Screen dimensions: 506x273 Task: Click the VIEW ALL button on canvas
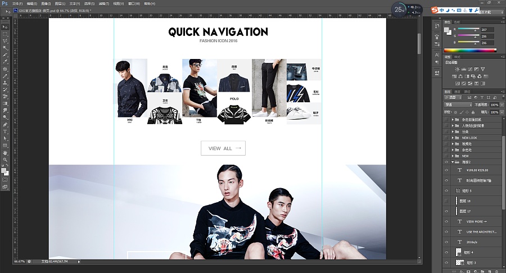(223, 148)
